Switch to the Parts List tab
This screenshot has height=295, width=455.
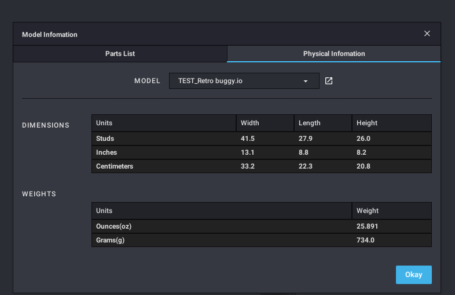(x=120, y=54)
